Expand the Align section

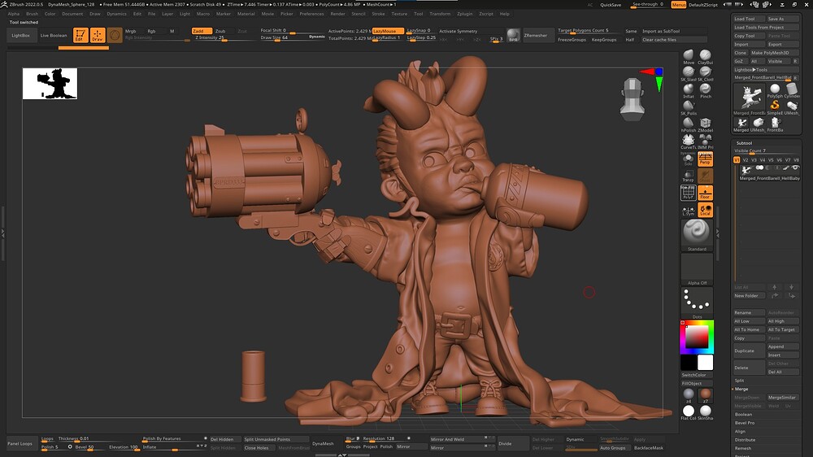coord(740,432)
